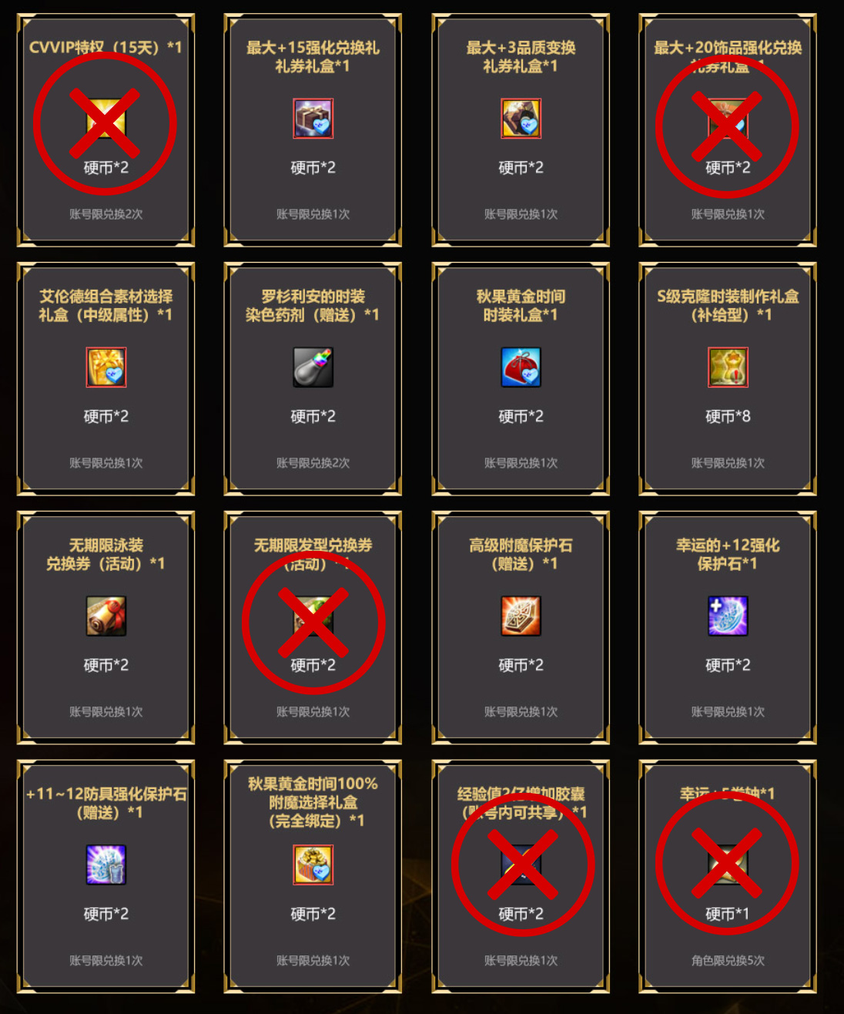Click 账号限兑换2次 under the 染色药剂 card
Viewport: 844px width, 1014px height.
(313, 463)
